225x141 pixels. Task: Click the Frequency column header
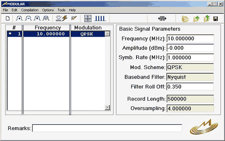[x=48, y=28]
